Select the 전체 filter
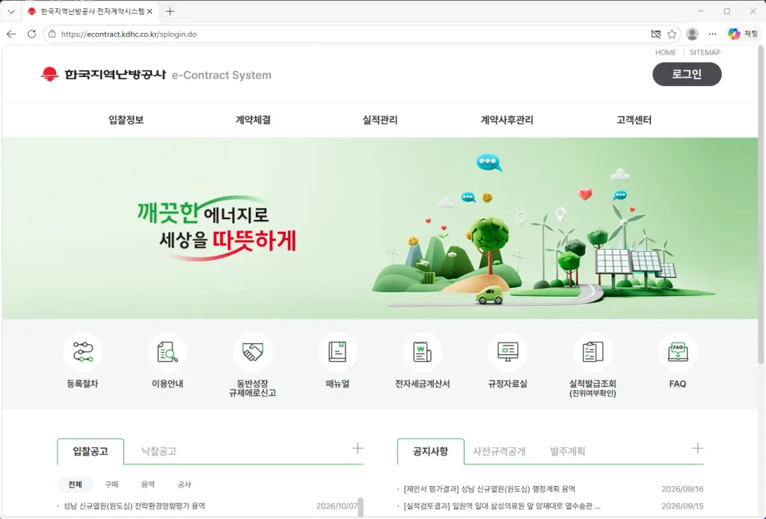 (76, 485)
